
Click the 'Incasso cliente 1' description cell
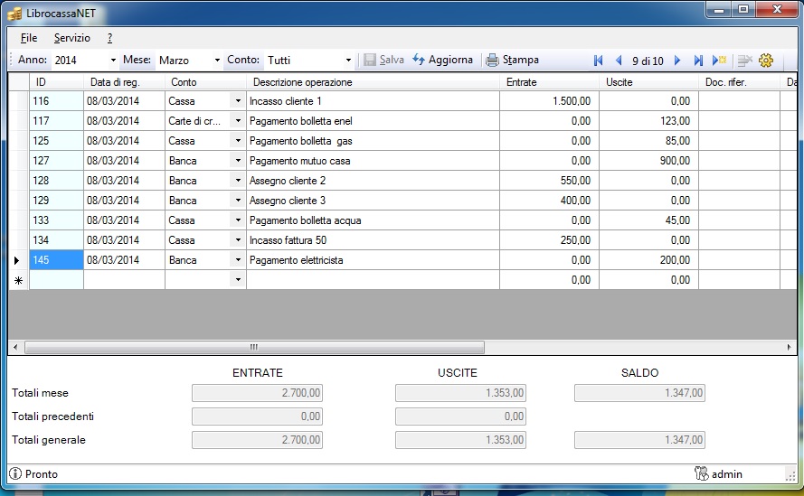coord(373,101)
